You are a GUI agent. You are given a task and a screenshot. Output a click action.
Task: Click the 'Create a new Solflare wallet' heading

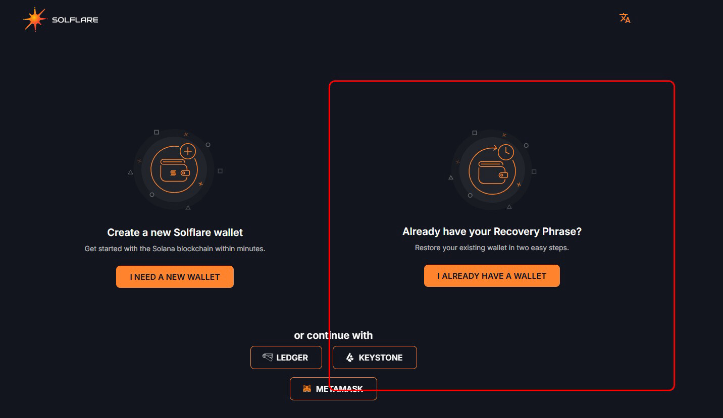tap(175, 232)
